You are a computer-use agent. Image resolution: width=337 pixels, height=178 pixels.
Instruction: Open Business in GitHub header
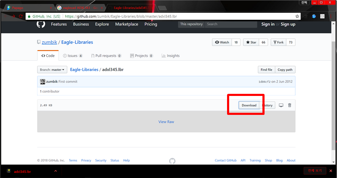pos(81,24)
